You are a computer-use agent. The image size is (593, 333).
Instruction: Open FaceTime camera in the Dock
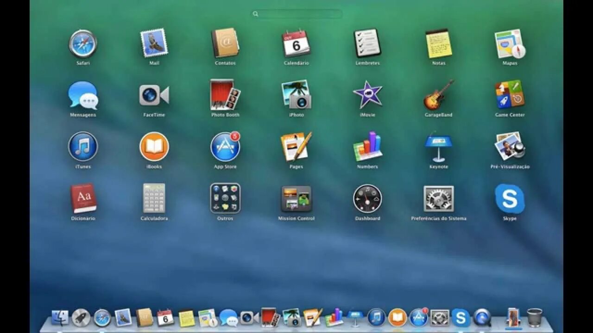click(x=249, y=318)
